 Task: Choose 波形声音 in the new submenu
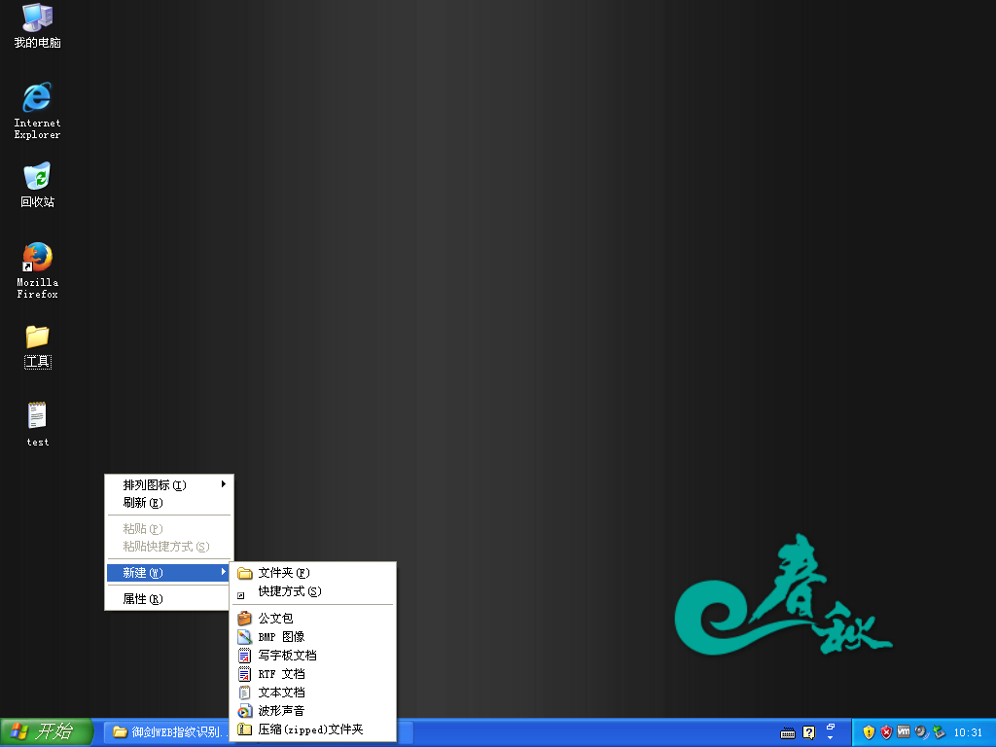pos(312,711)
